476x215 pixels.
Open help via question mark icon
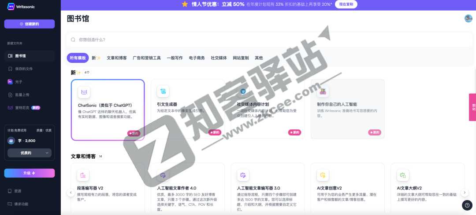coord(467,205)
